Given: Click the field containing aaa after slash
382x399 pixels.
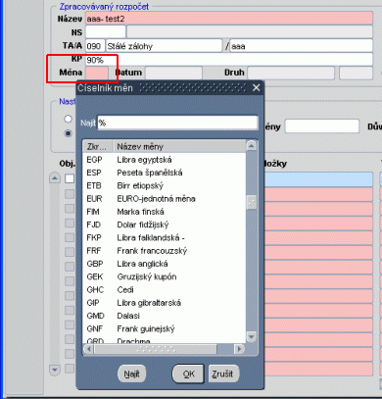Looking at the screenshot, I should pyautogui.click(x=302, y=46).
